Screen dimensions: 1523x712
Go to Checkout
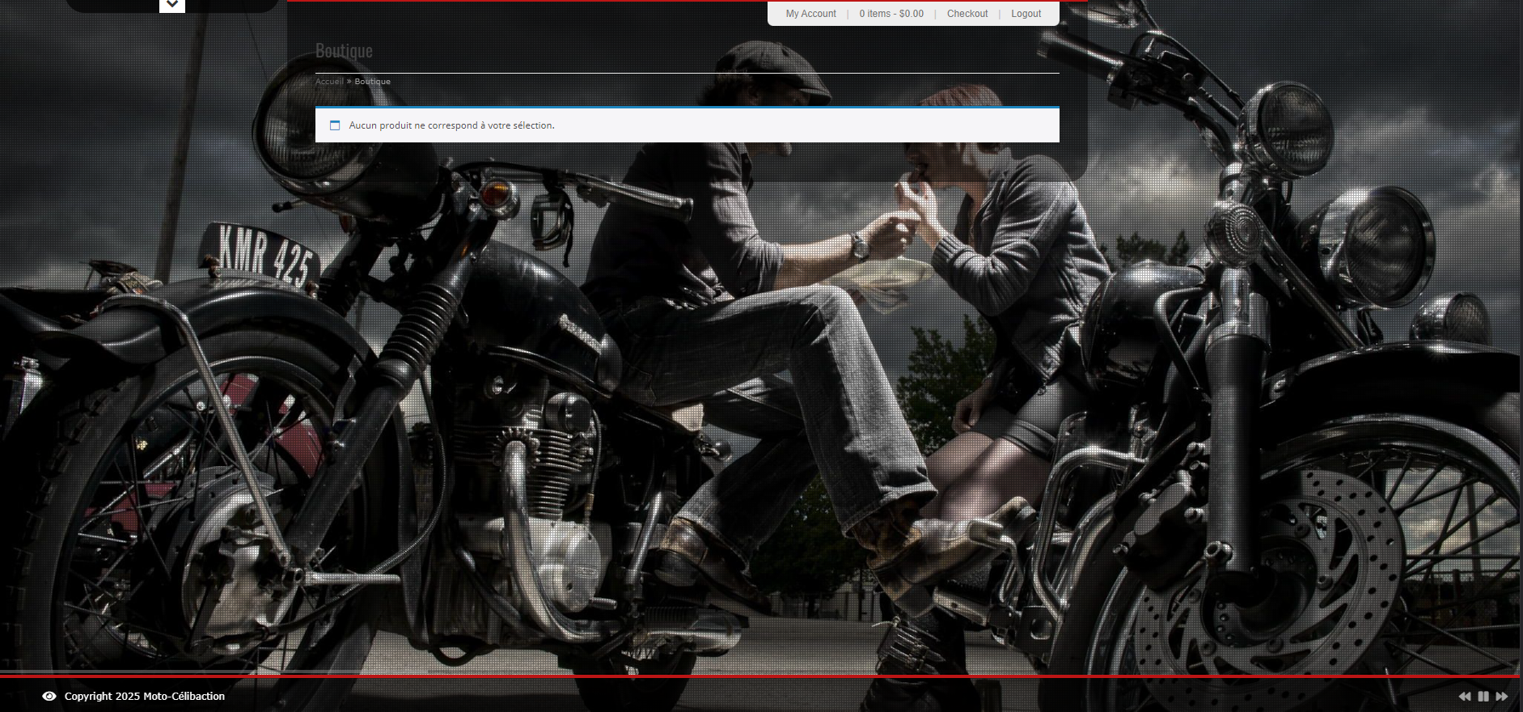(x=967, y=14)
